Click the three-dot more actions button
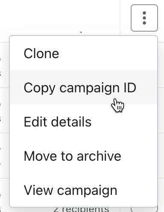 144,18
